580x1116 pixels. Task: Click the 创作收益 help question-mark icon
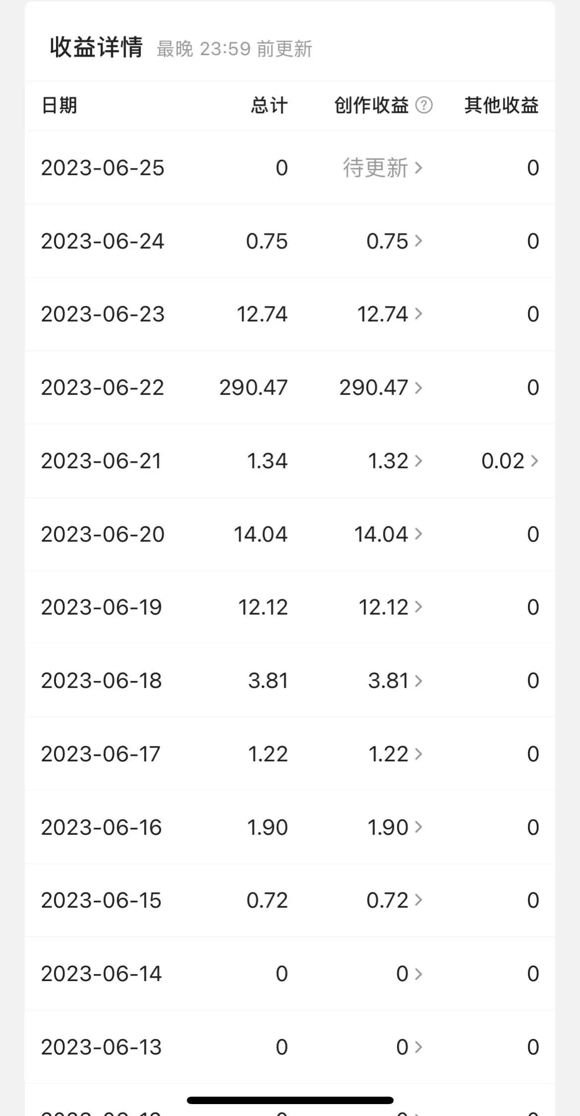tap(424, 105)
